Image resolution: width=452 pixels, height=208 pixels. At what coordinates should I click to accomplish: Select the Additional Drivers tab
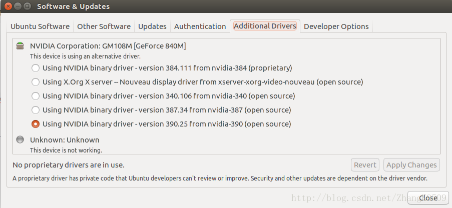pos(265,26)
